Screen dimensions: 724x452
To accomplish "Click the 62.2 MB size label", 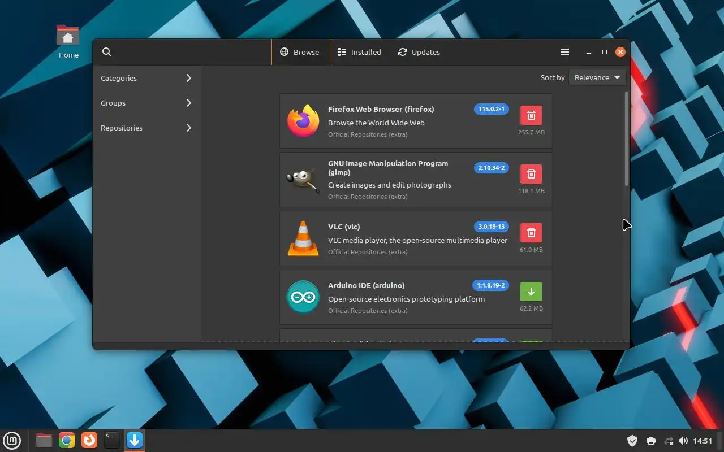I will [x=531, y=308].
